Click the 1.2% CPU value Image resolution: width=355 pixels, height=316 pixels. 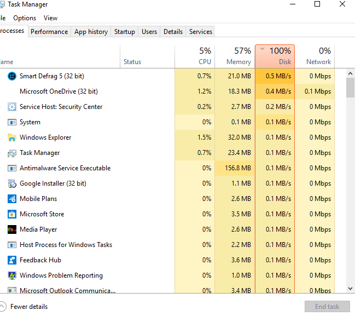click(x=204, y=91)
